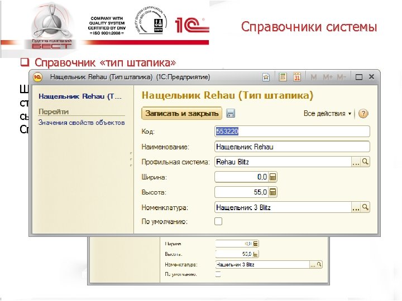
Task: Open selection list for Профильная система (ellipsis)
Action: pos(356,162)
